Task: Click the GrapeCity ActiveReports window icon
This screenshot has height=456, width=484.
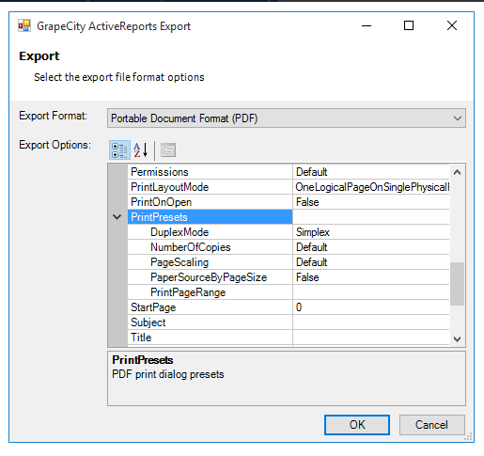Action: coord(24,26)
